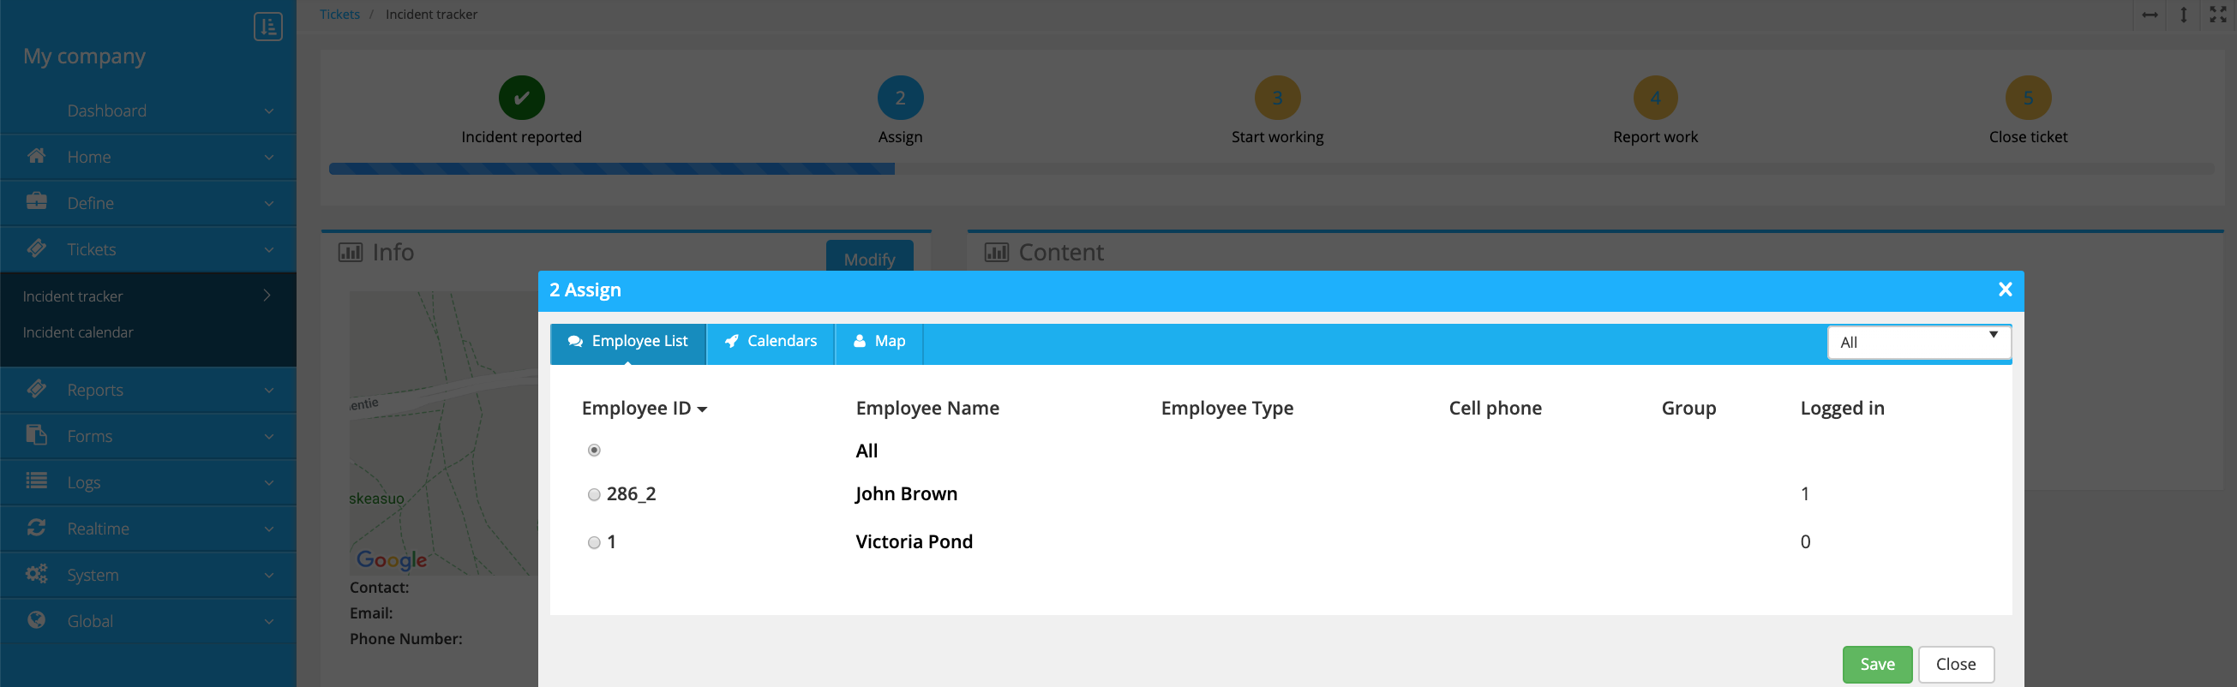
Task: Dismiss the Assign dialog with X
Action: tap(2004, 290)
